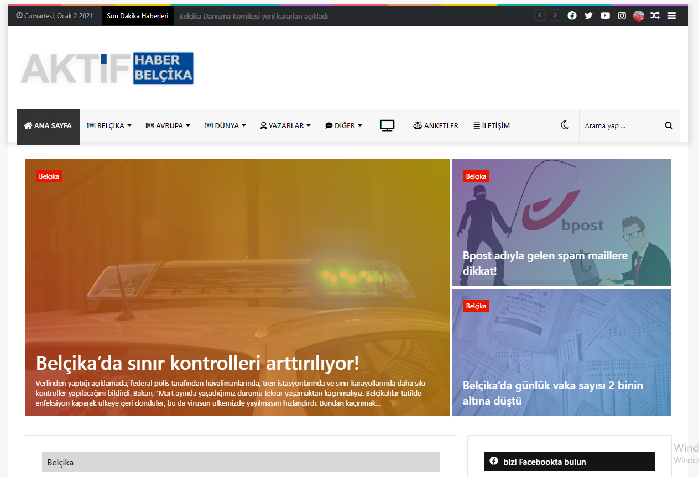Open the Instagram icon in top bar
699x477 pixels.
click(x=622, y=15)
